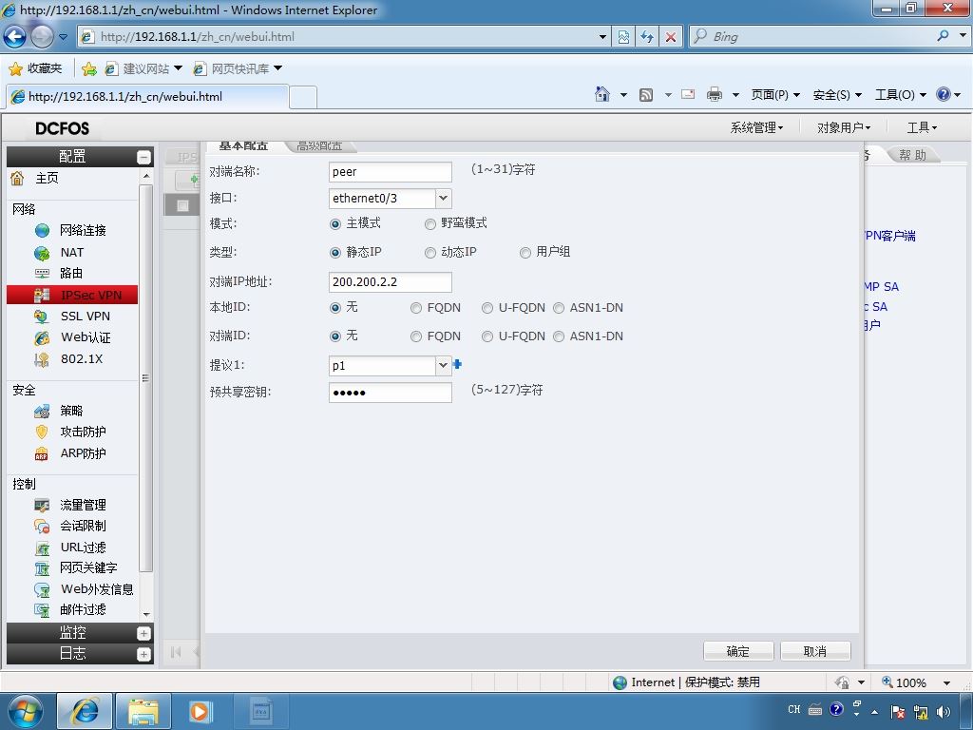
Task: Click the zoom level 100% control
Action: 915,682
